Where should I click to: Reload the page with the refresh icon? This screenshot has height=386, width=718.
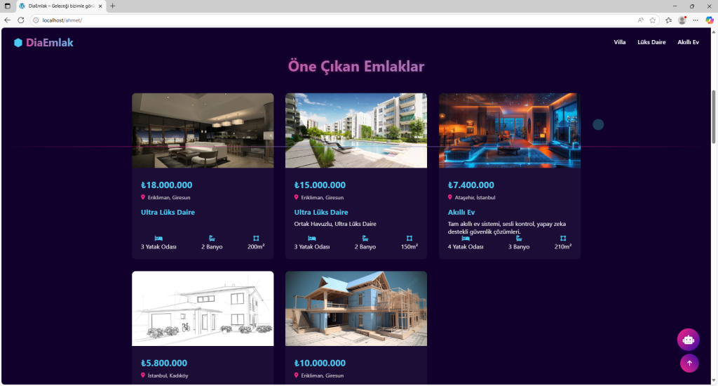(21, 20)
